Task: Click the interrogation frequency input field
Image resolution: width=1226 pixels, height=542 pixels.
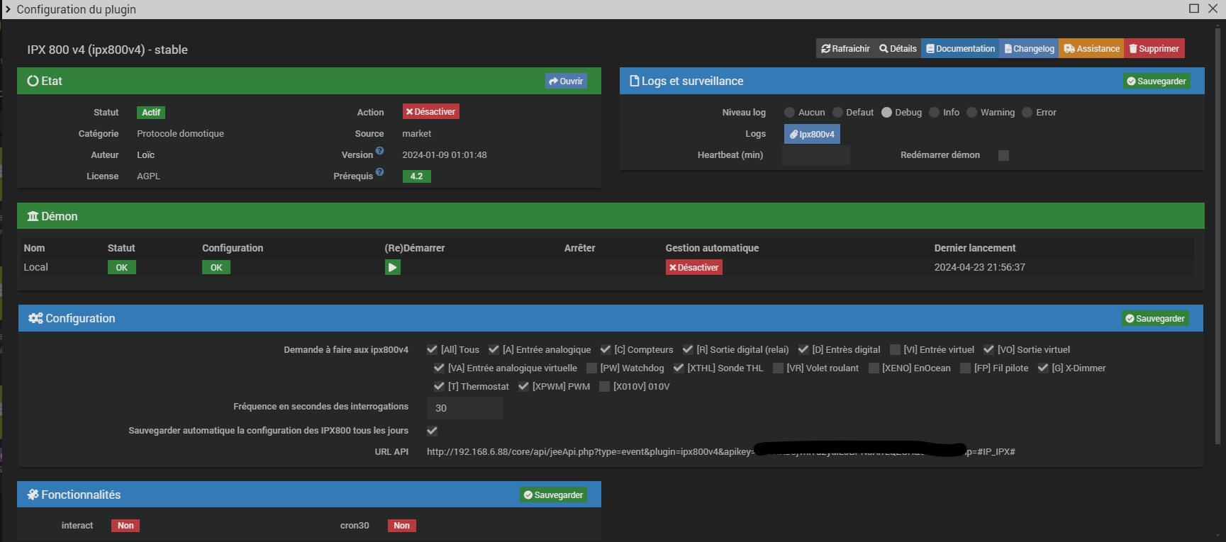Action: [464, 408]
